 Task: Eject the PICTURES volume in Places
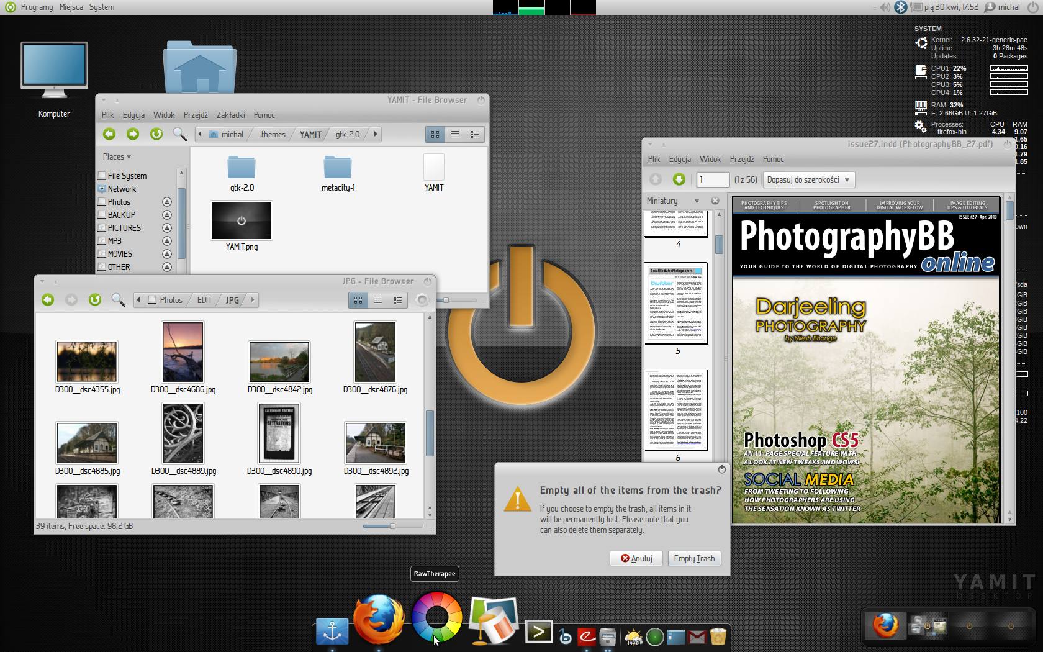point(166,228)
